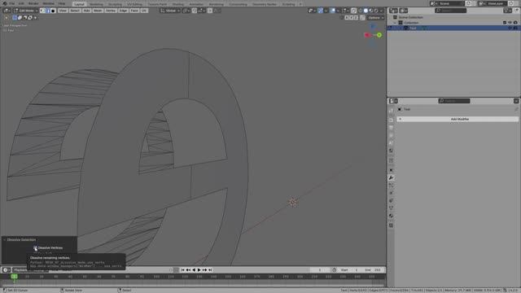The image size is (521, 293).
Task: Switch to material preview shading
Action: [371, 11]
